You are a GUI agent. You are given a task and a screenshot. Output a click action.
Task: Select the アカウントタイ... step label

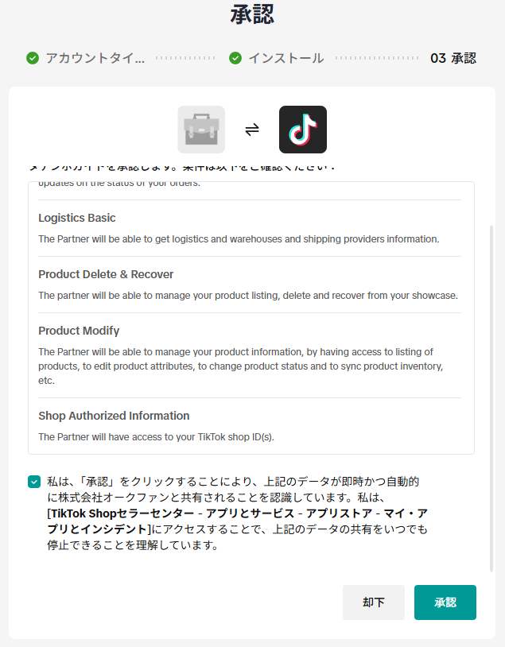pos(95,58)
